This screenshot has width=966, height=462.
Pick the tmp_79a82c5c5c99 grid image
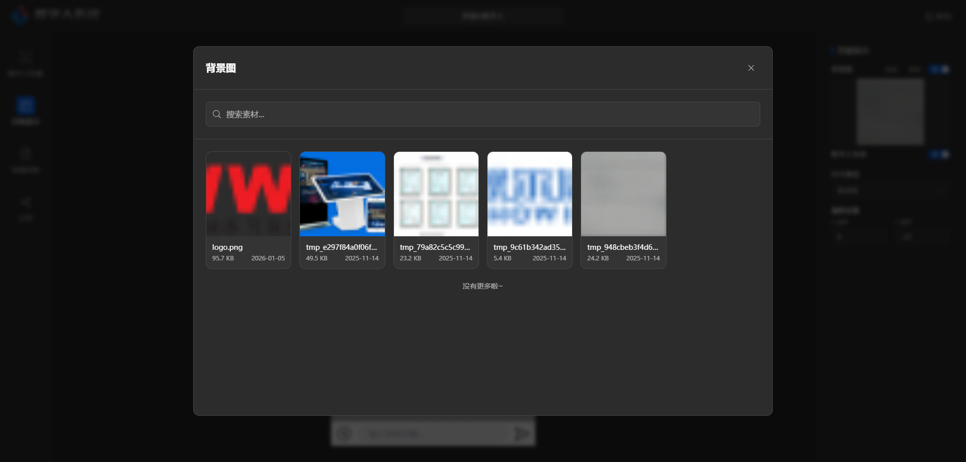coord(436,194)
